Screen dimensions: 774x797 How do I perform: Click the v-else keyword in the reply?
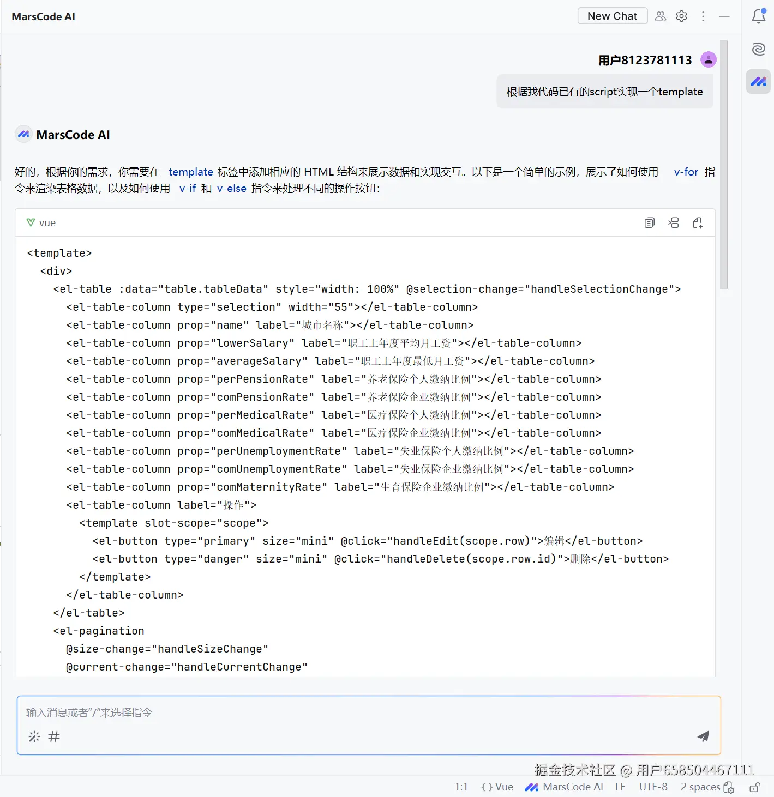[232, 188]
